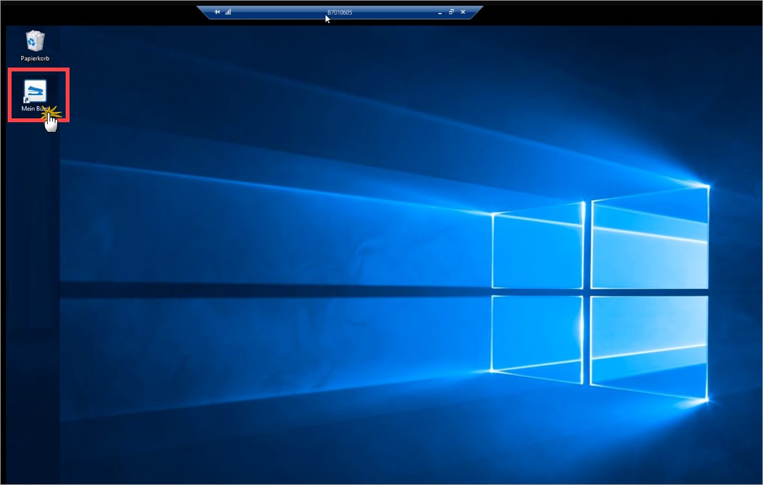Close the B7010605 remote session
This screenshot has height=485, width=763.
[x=463, y=12]
